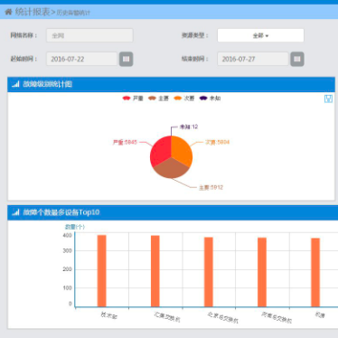The image size is (338, 338).
Task: Click chart icon in 故障级别统计图 header
Action: pyautogui.click(x=15, y=84)
